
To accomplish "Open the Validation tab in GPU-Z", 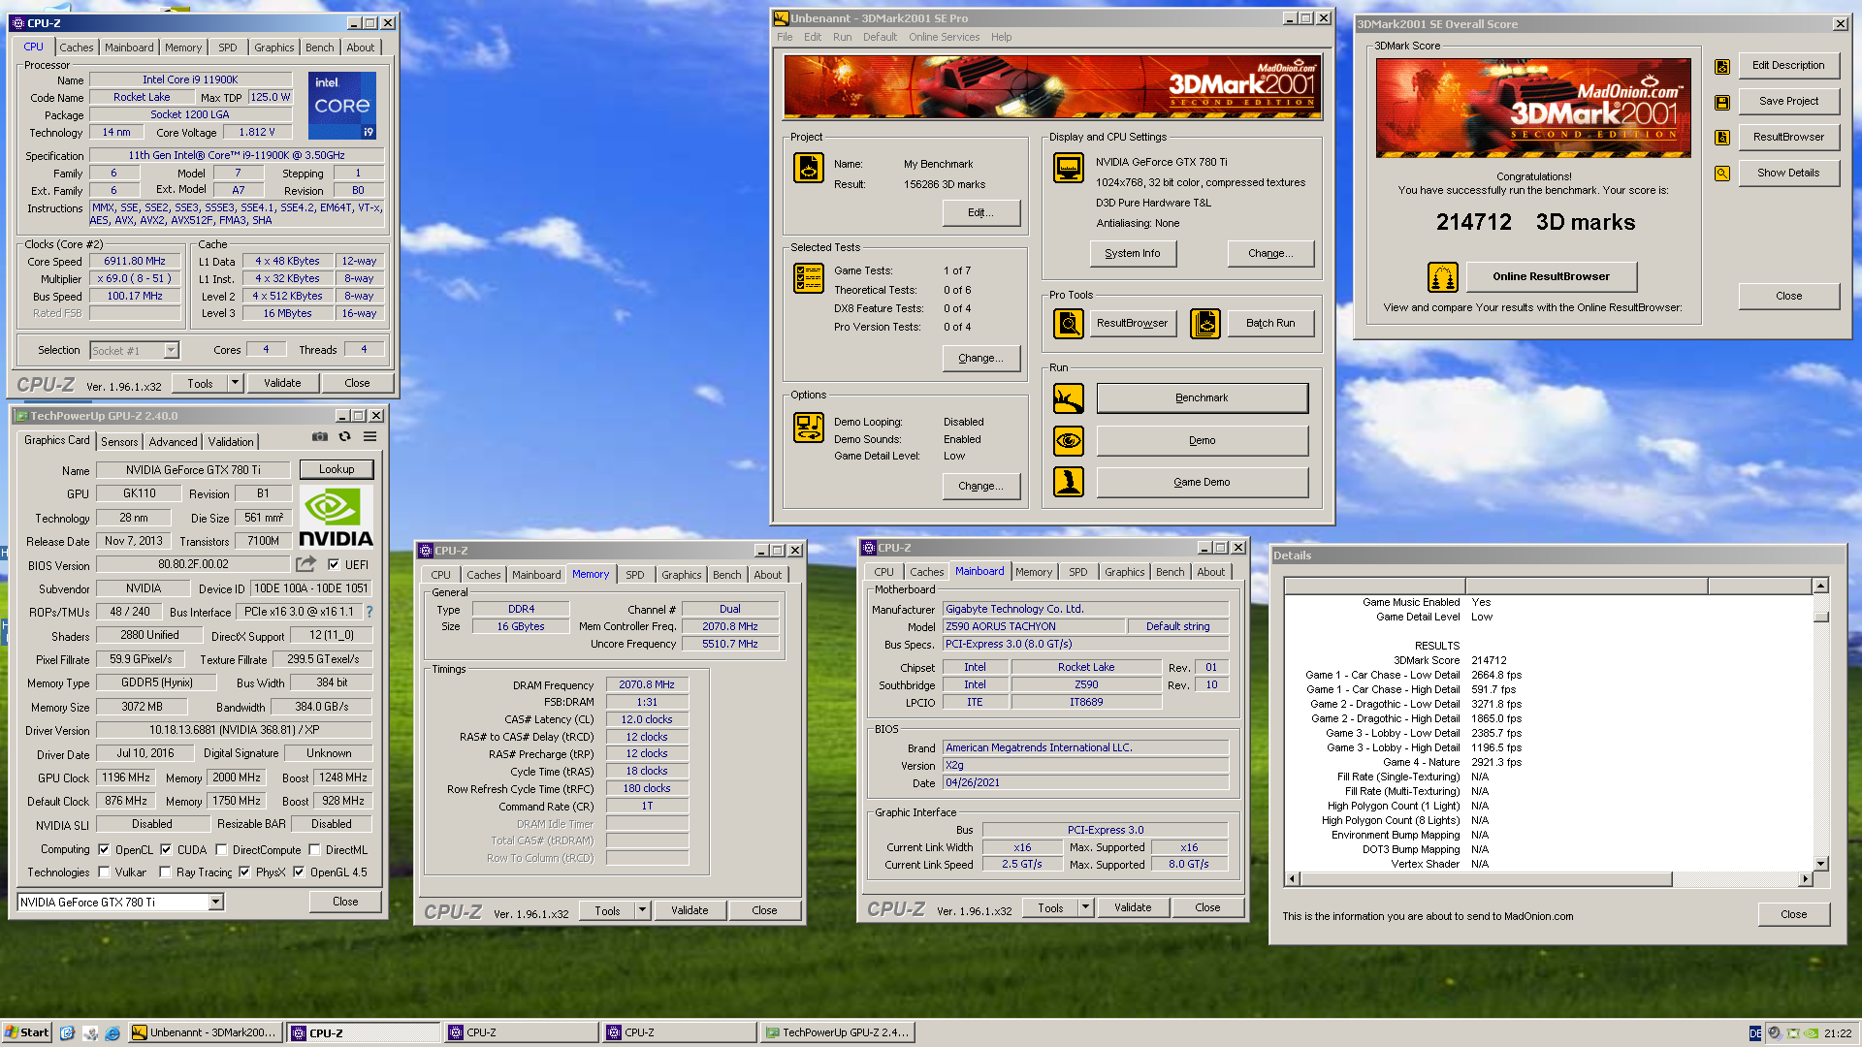I will click(x=231, y=442).
